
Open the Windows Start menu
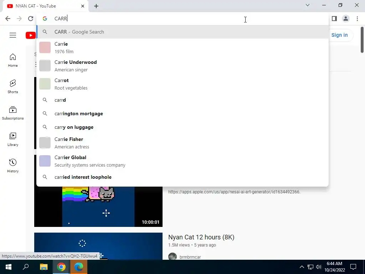(x=9, y=267)
